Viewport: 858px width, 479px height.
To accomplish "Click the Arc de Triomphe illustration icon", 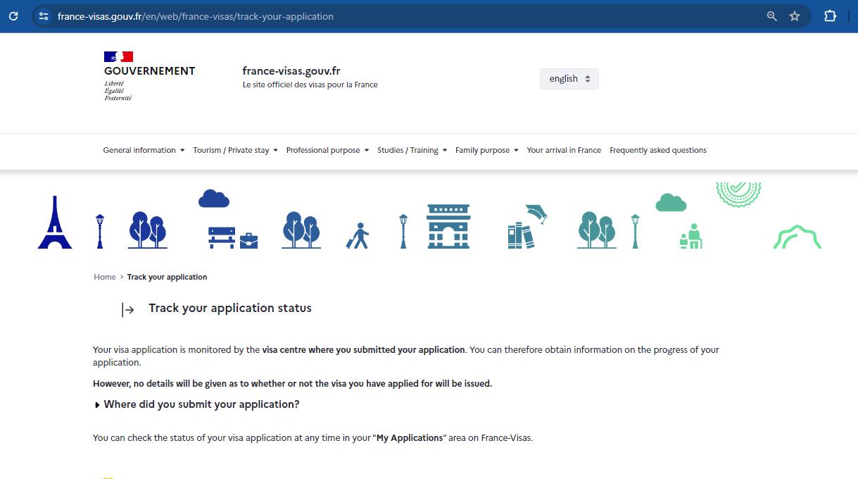I will pyautogui.click(x=448, y=225).
